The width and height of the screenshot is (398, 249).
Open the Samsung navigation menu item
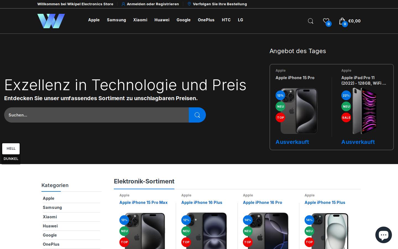click(116, 20)
